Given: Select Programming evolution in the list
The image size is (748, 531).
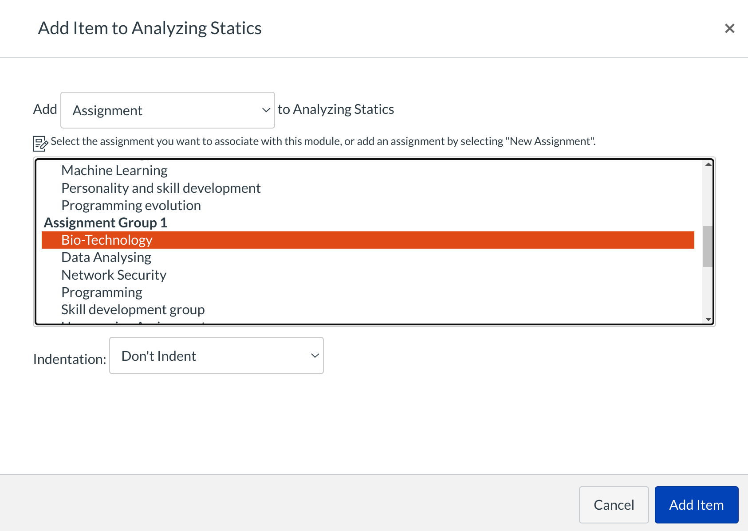Looking at the screenshot, I should pyautogui.click(x=131, y=206).
